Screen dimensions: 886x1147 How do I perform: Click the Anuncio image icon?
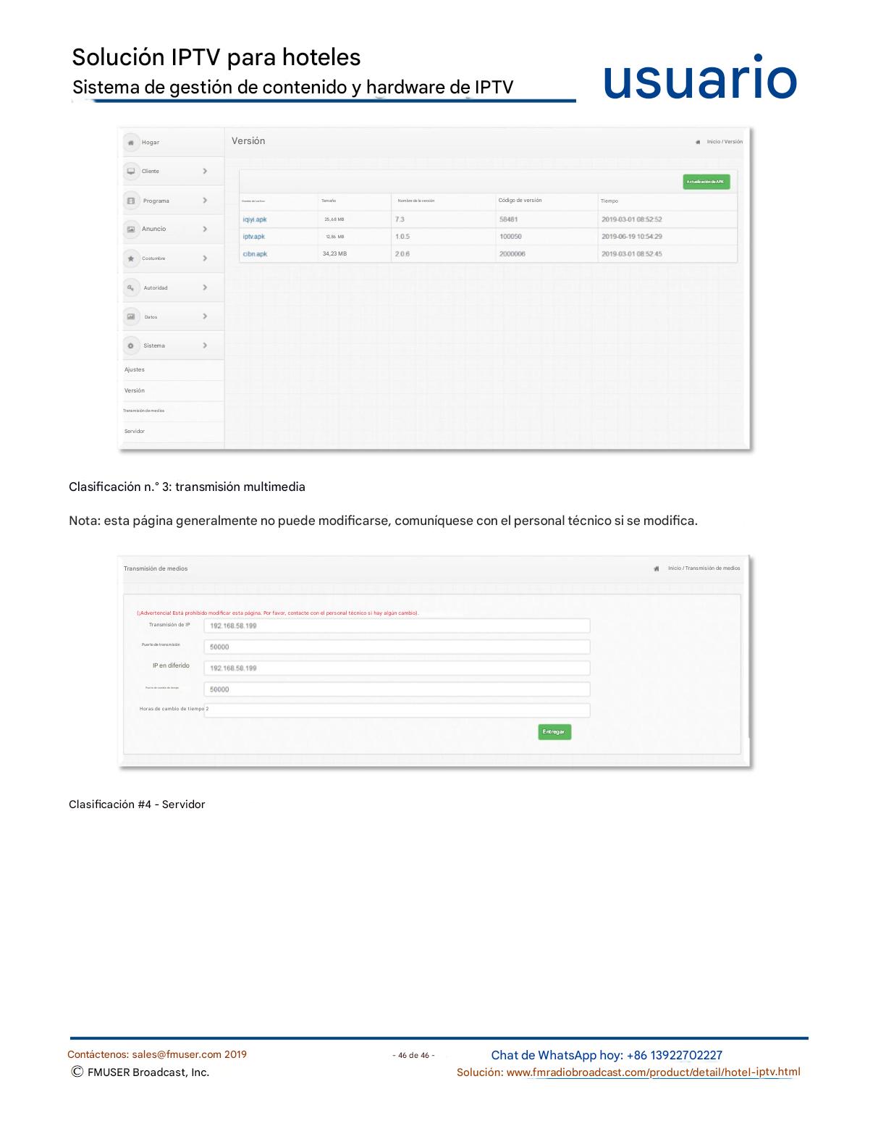(131, 229)
